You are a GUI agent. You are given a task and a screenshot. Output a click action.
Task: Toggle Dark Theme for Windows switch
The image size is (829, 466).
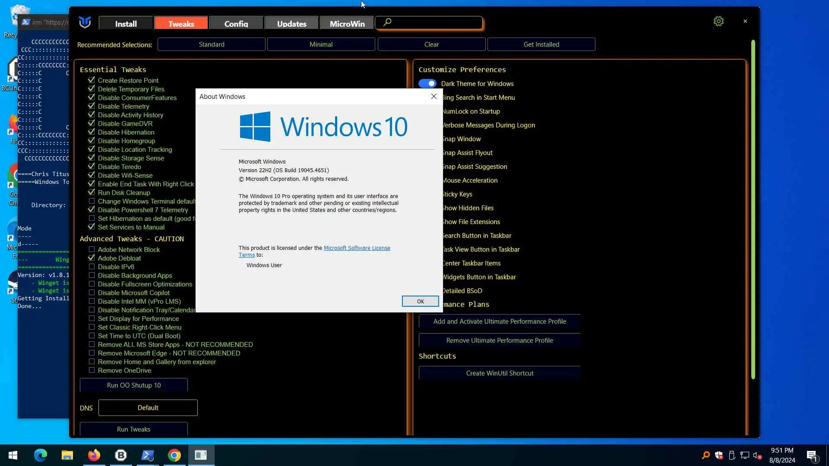click(427, 84)
